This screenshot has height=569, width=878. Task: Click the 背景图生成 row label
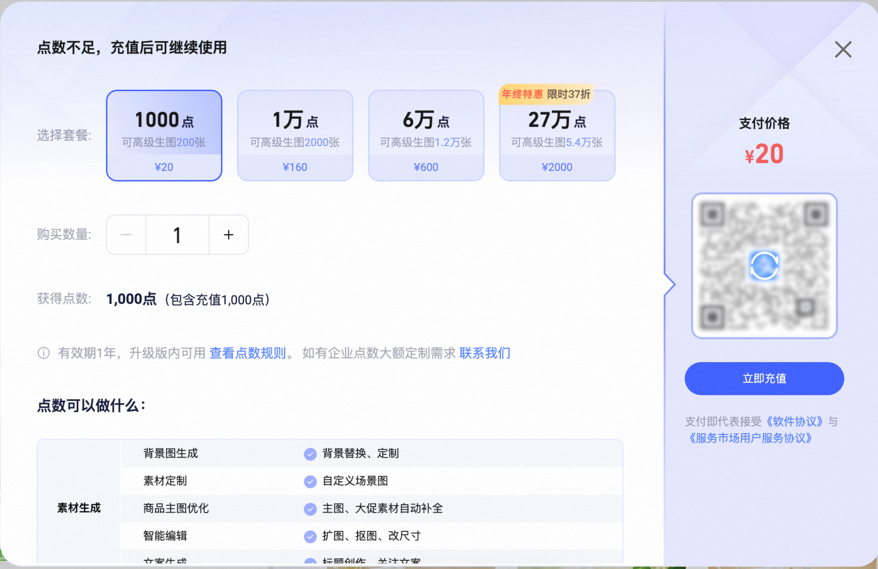pos(170,453)
